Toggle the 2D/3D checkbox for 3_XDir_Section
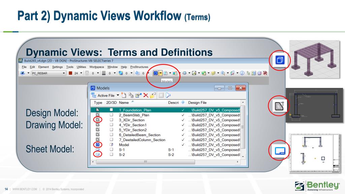345x194 pixels. pos(111,120)
